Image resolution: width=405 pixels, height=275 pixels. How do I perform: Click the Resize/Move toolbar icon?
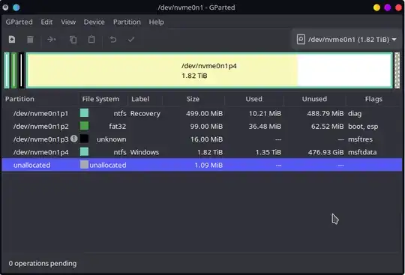pyautogui.click(x=52, y=40)
